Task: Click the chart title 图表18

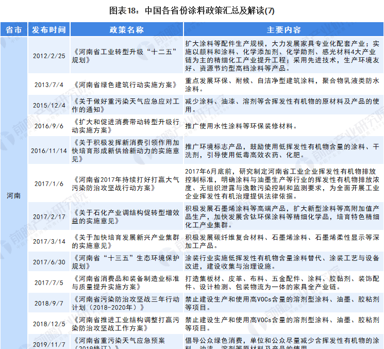Action: pyautogui.click(x=192, y=10)
